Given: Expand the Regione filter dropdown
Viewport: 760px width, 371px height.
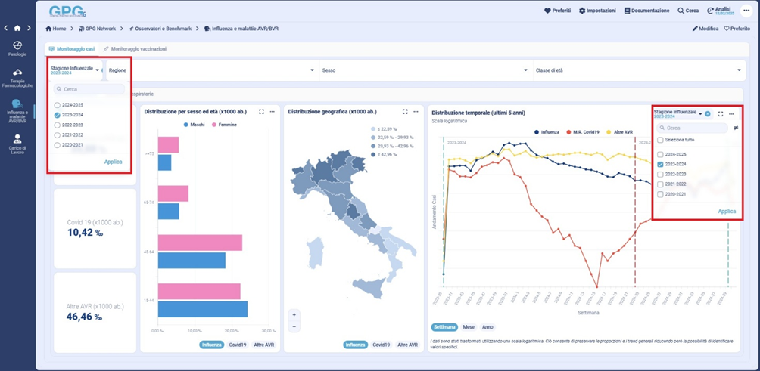Looking at the screenshot, I should click(313, 70).
